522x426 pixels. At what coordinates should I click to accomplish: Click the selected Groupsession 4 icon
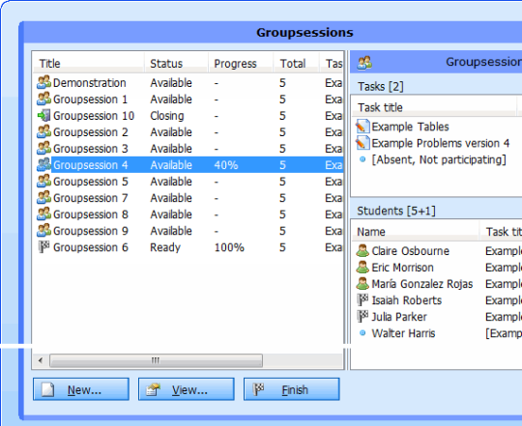click(x=43, y=164)
